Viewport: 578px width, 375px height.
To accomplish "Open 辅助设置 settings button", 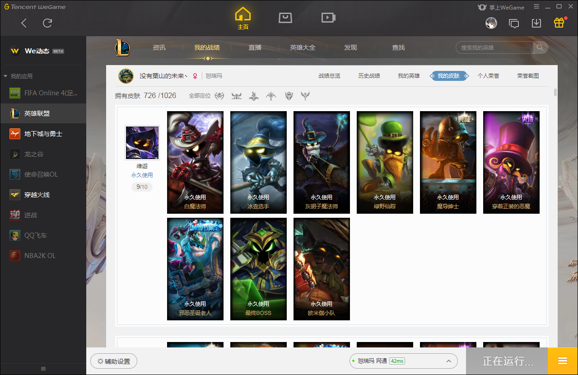I will point(113,361).
